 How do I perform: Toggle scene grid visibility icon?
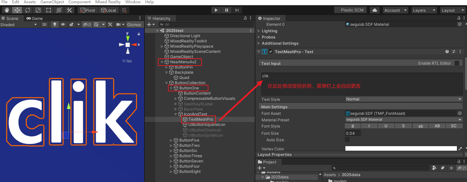[x=96, y=24]
